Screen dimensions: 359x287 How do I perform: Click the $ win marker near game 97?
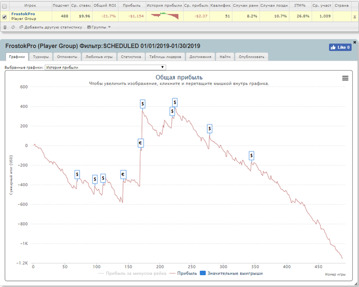95,179
